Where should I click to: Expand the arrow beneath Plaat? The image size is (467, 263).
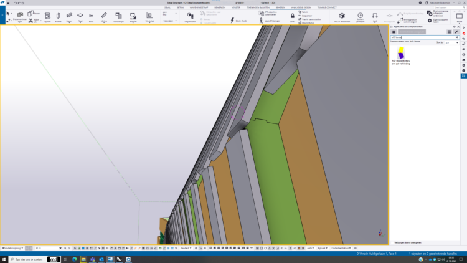[80, 22]
